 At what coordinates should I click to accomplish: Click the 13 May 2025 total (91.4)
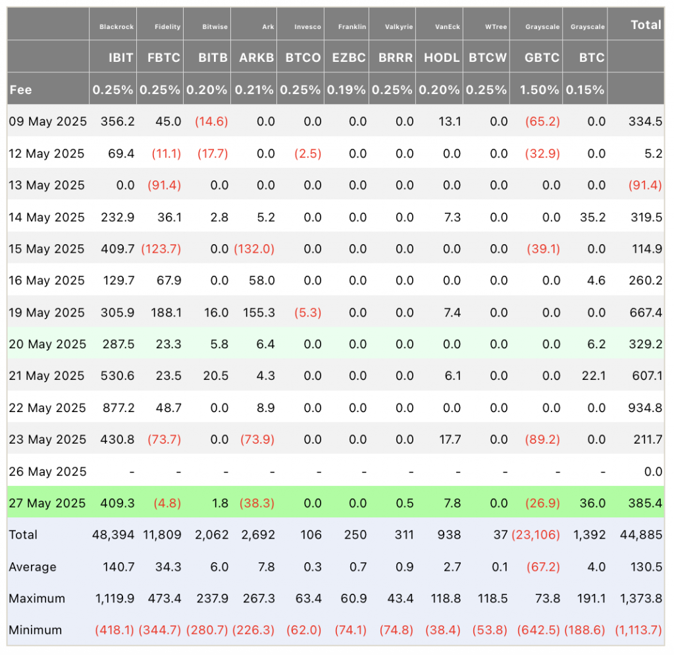pos(645,185)
